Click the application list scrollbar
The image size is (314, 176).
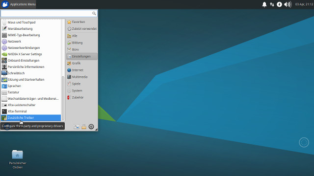(x=63, y=98)
